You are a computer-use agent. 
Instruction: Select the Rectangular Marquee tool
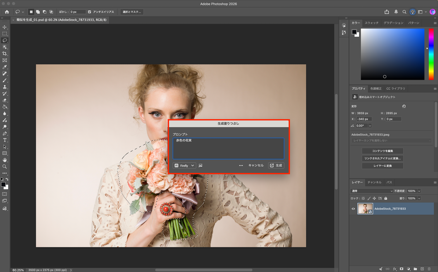click(x=5, y=34)
